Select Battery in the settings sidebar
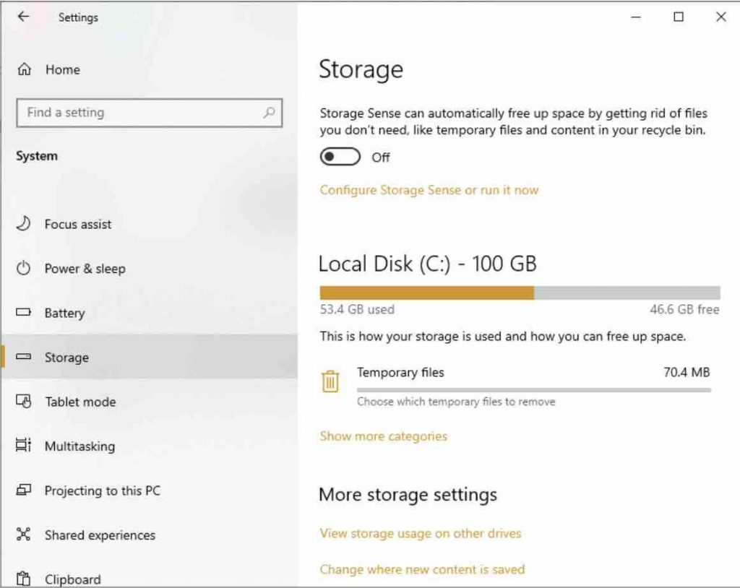 click(x=66, y=313)
